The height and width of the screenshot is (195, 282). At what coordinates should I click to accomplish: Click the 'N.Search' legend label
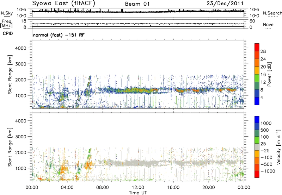coord(272,13)
